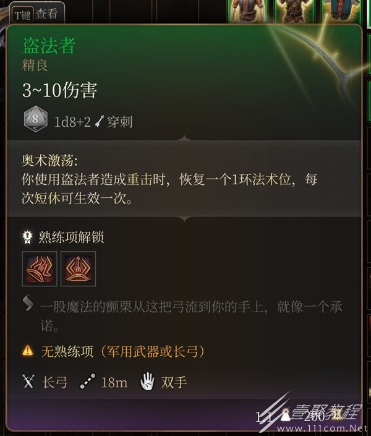Select the second arrow skill icon
Screen dimensions: 371x436
(78, 269)
